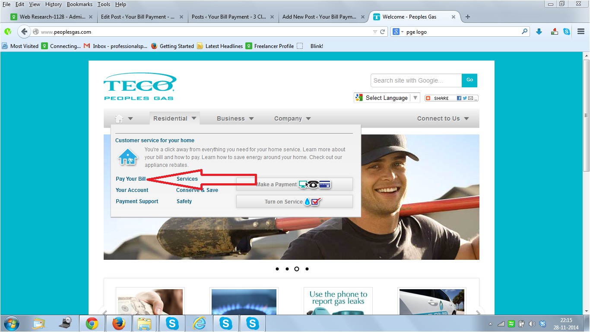Click the Search site with Google field
Screen dimensions: 590x332
pyautogui.click(x=416, y=80)
